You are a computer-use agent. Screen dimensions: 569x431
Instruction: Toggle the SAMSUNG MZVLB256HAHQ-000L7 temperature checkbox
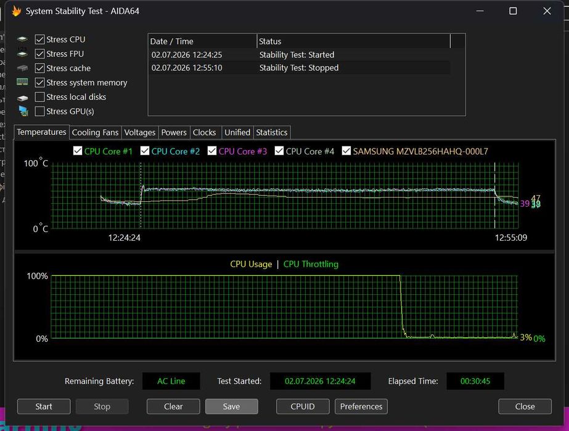point(346,151)
